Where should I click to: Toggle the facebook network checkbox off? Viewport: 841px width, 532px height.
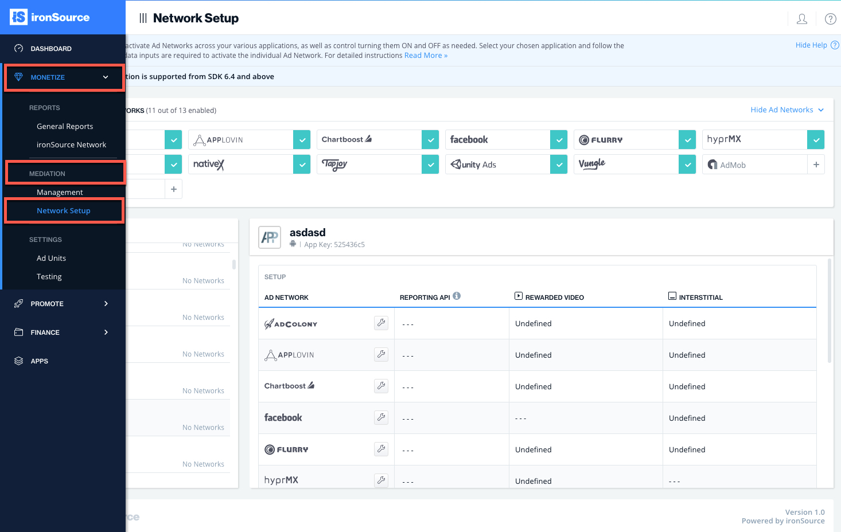tap(559, 139)
